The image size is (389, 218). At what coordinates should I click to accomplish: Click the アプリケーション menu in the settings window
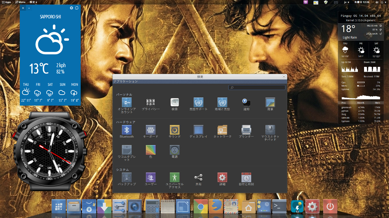pos(125,81)
